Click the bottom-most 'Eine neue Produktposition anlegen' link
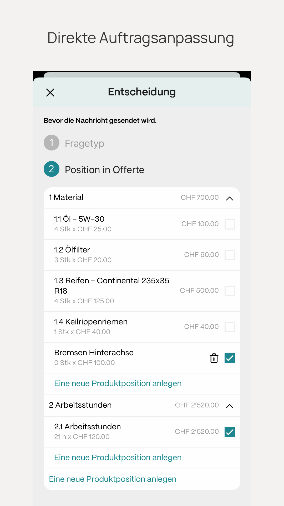Screen dimensions: 284x506 [x=113, y=479]
